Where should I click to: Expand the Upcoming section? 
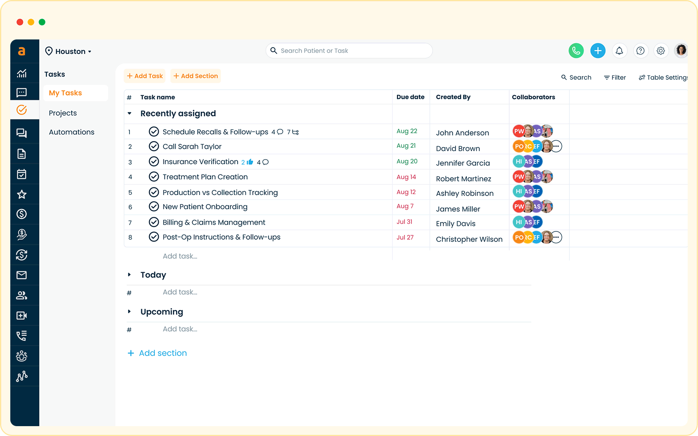130,312
